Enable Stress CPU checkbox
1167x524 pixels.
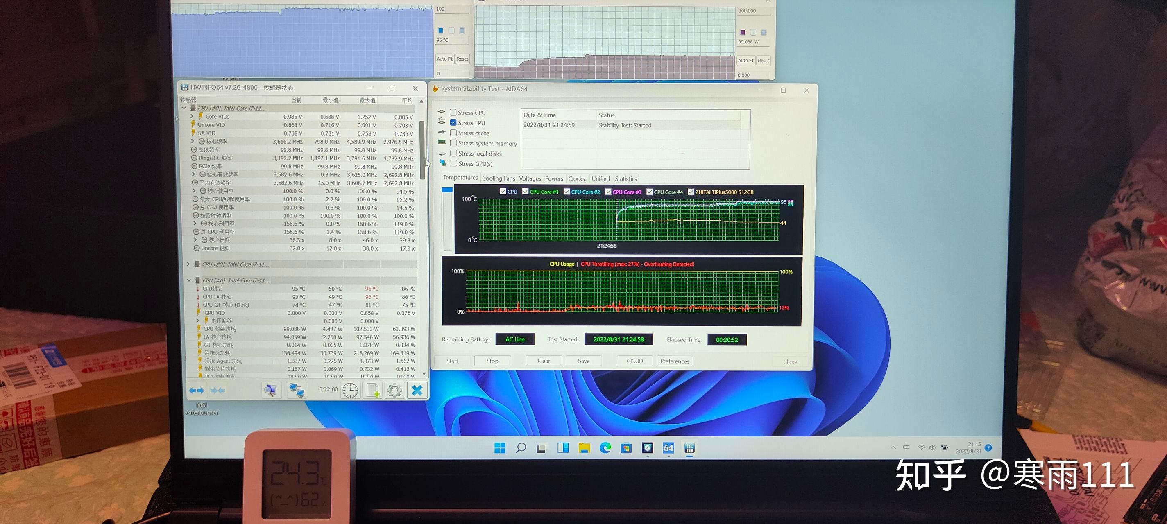point(453,112)
